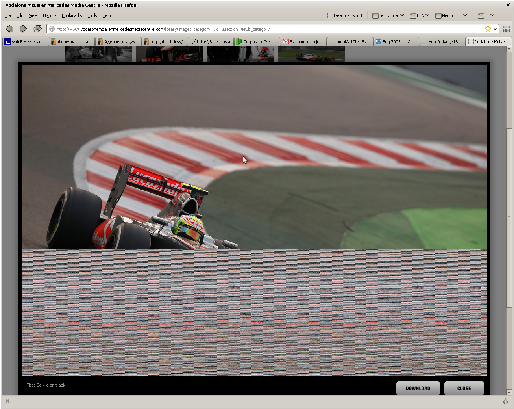
Task: Open the f-e-n.net|short bookmark
Action: click(345, 15)
